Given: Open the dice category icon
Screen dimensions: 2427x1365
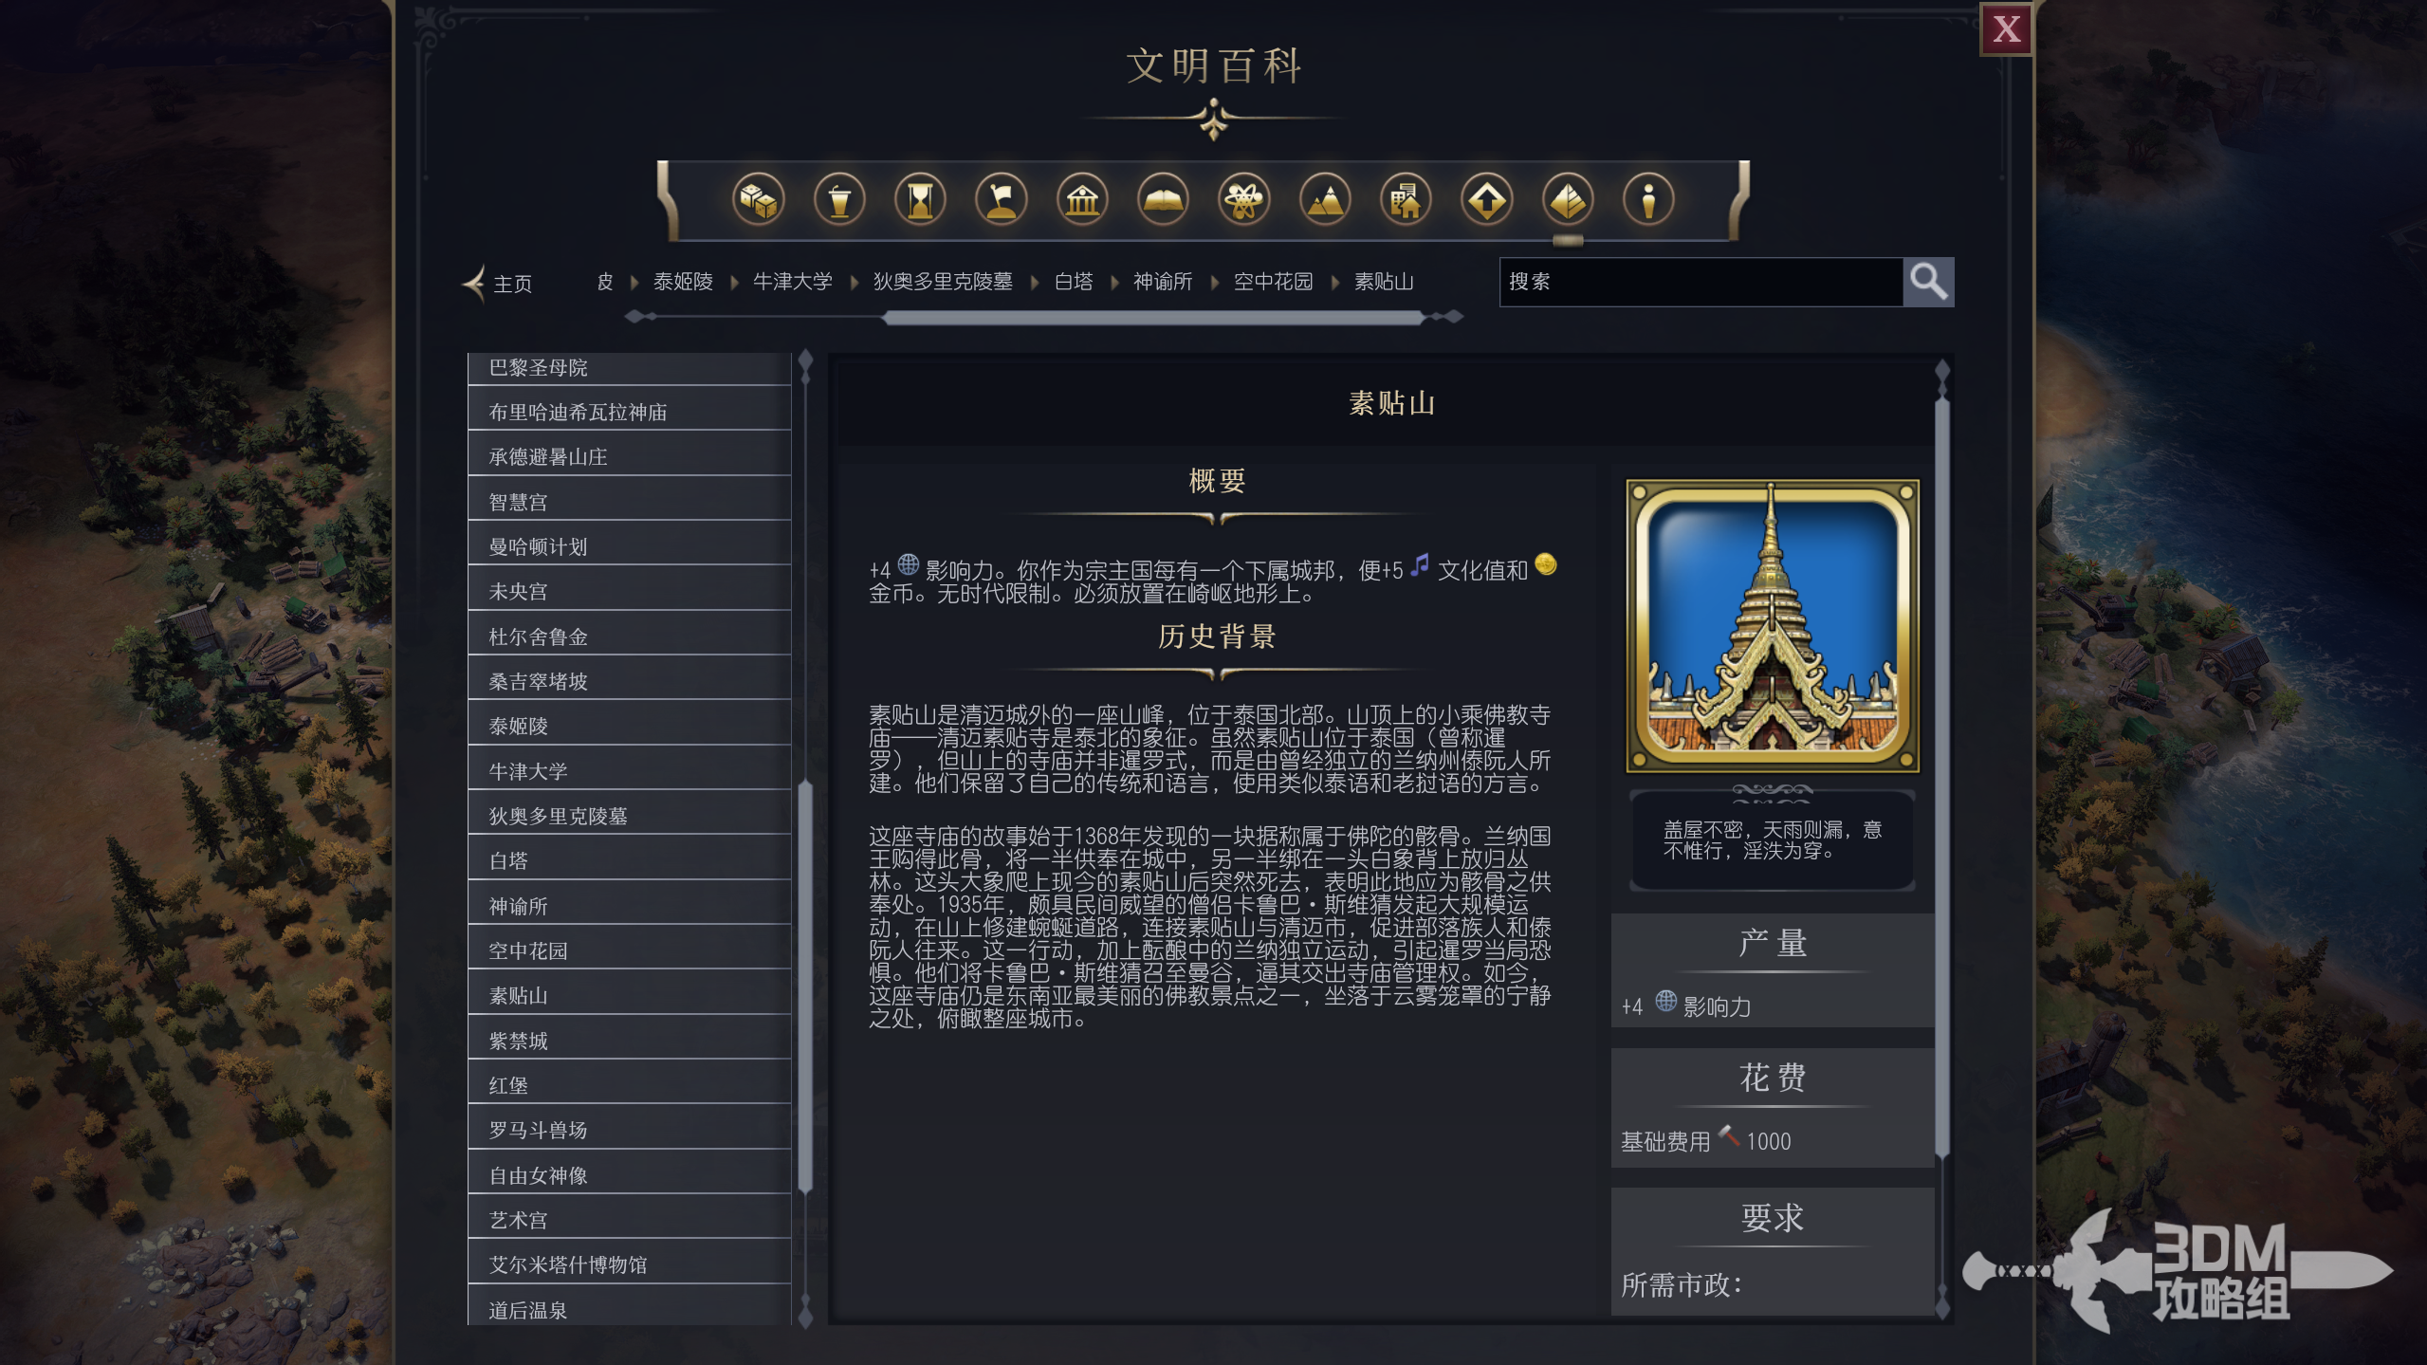Looking at the screenshot, I should 758,200.
